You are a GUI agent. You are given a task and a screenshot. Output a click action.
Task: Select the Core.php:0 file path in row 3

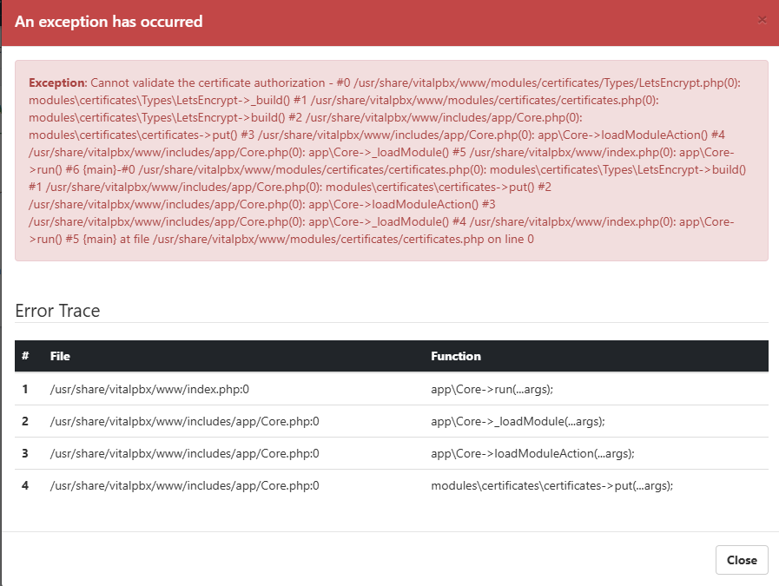point(184,453)
